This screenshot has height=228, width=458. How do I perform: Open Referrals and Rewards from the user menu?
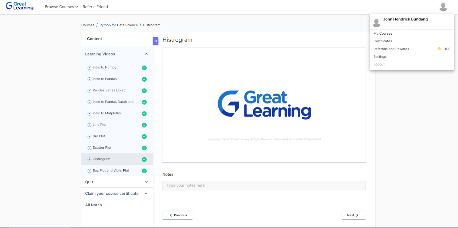[391, 49]
